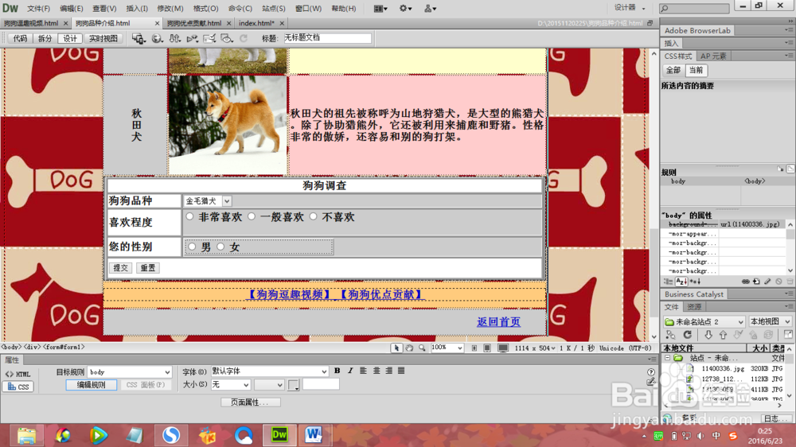Click connect to remote server icon
The image size is (796, 447).
pyautogui.click(x=670, y=335)
